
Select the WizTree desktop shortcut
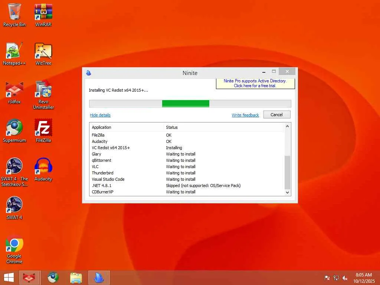click(x=43, y=54)
